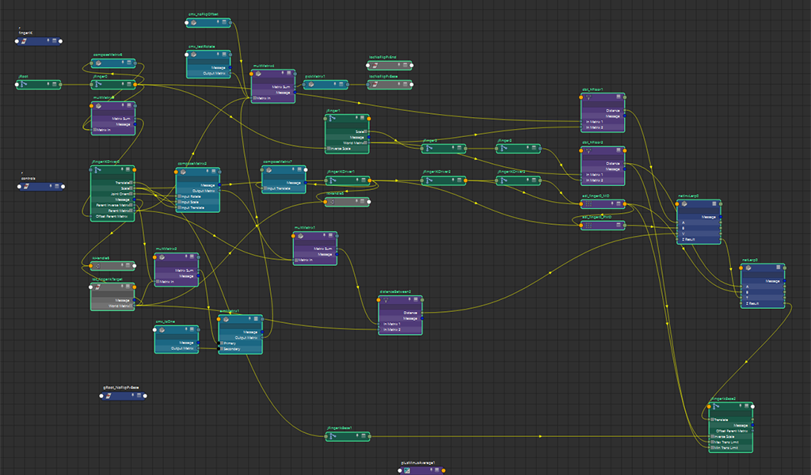
Task: Click the locator icon on the fingerIK node
Action: [25, 41]
